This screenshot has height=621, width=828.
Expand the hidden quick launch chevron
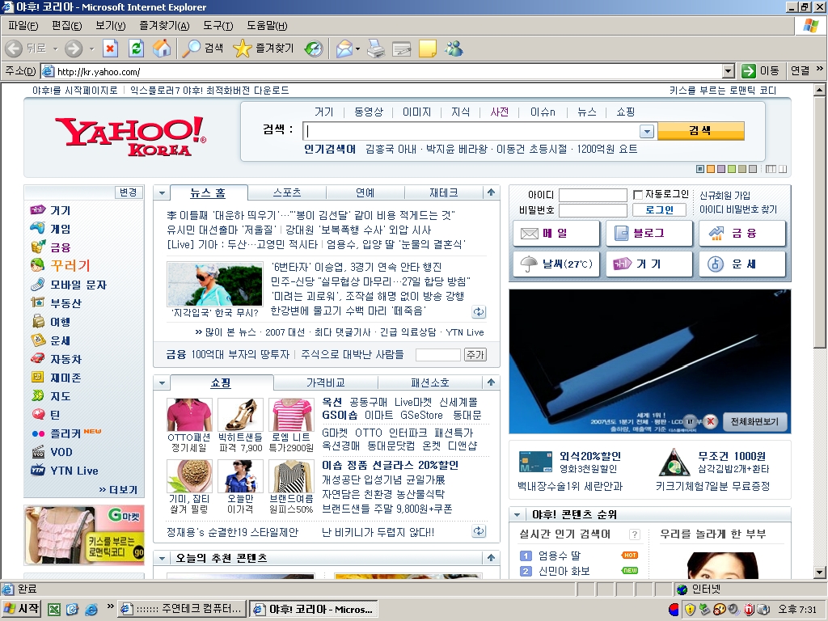click(110, 606)
